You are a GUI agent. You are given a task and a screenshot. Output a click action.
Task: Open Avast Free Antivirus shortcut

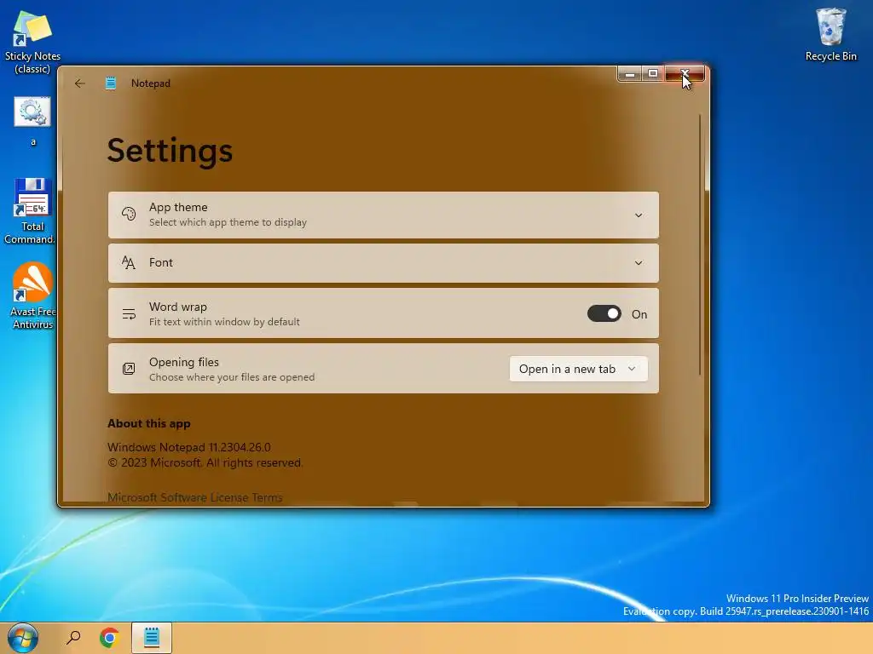32,295
